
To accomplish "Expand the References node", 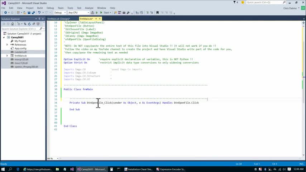I will (7, 45).
